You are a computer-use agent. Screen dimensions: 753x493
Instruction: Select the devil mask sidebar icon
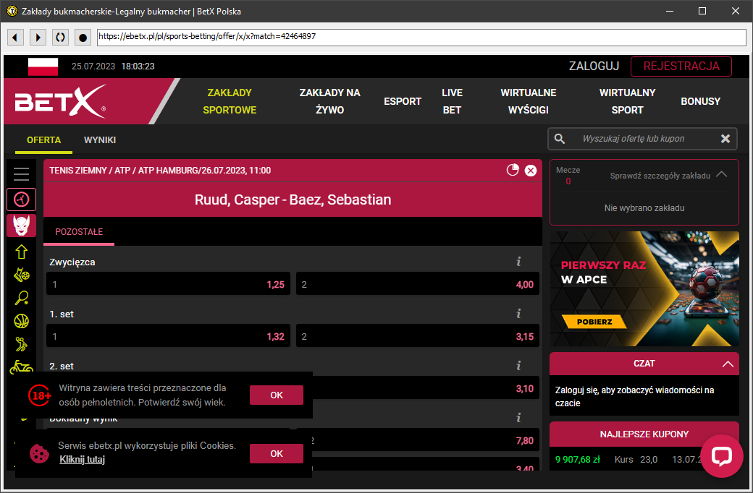pos(21,226)
